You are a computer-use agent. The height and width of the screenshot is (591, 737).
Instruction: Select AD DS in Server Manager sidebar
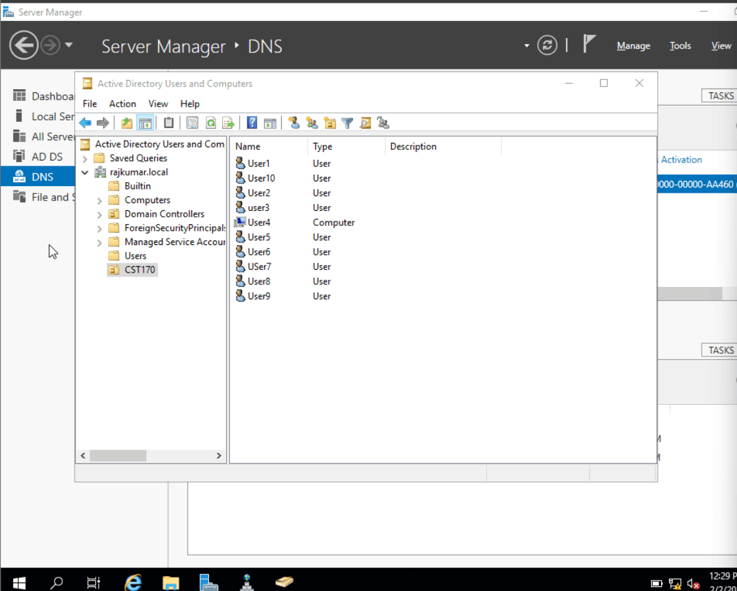pos(37,157)
